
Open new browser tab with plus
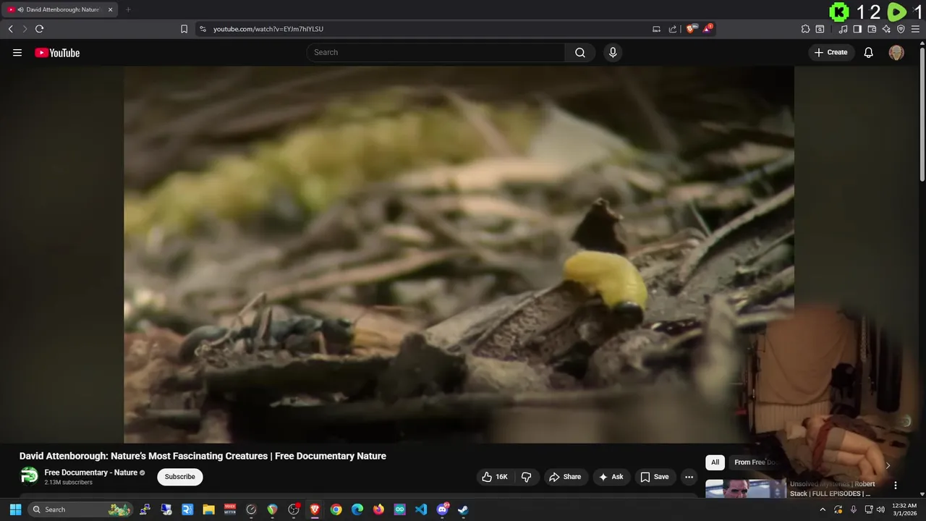pos(128,9)
